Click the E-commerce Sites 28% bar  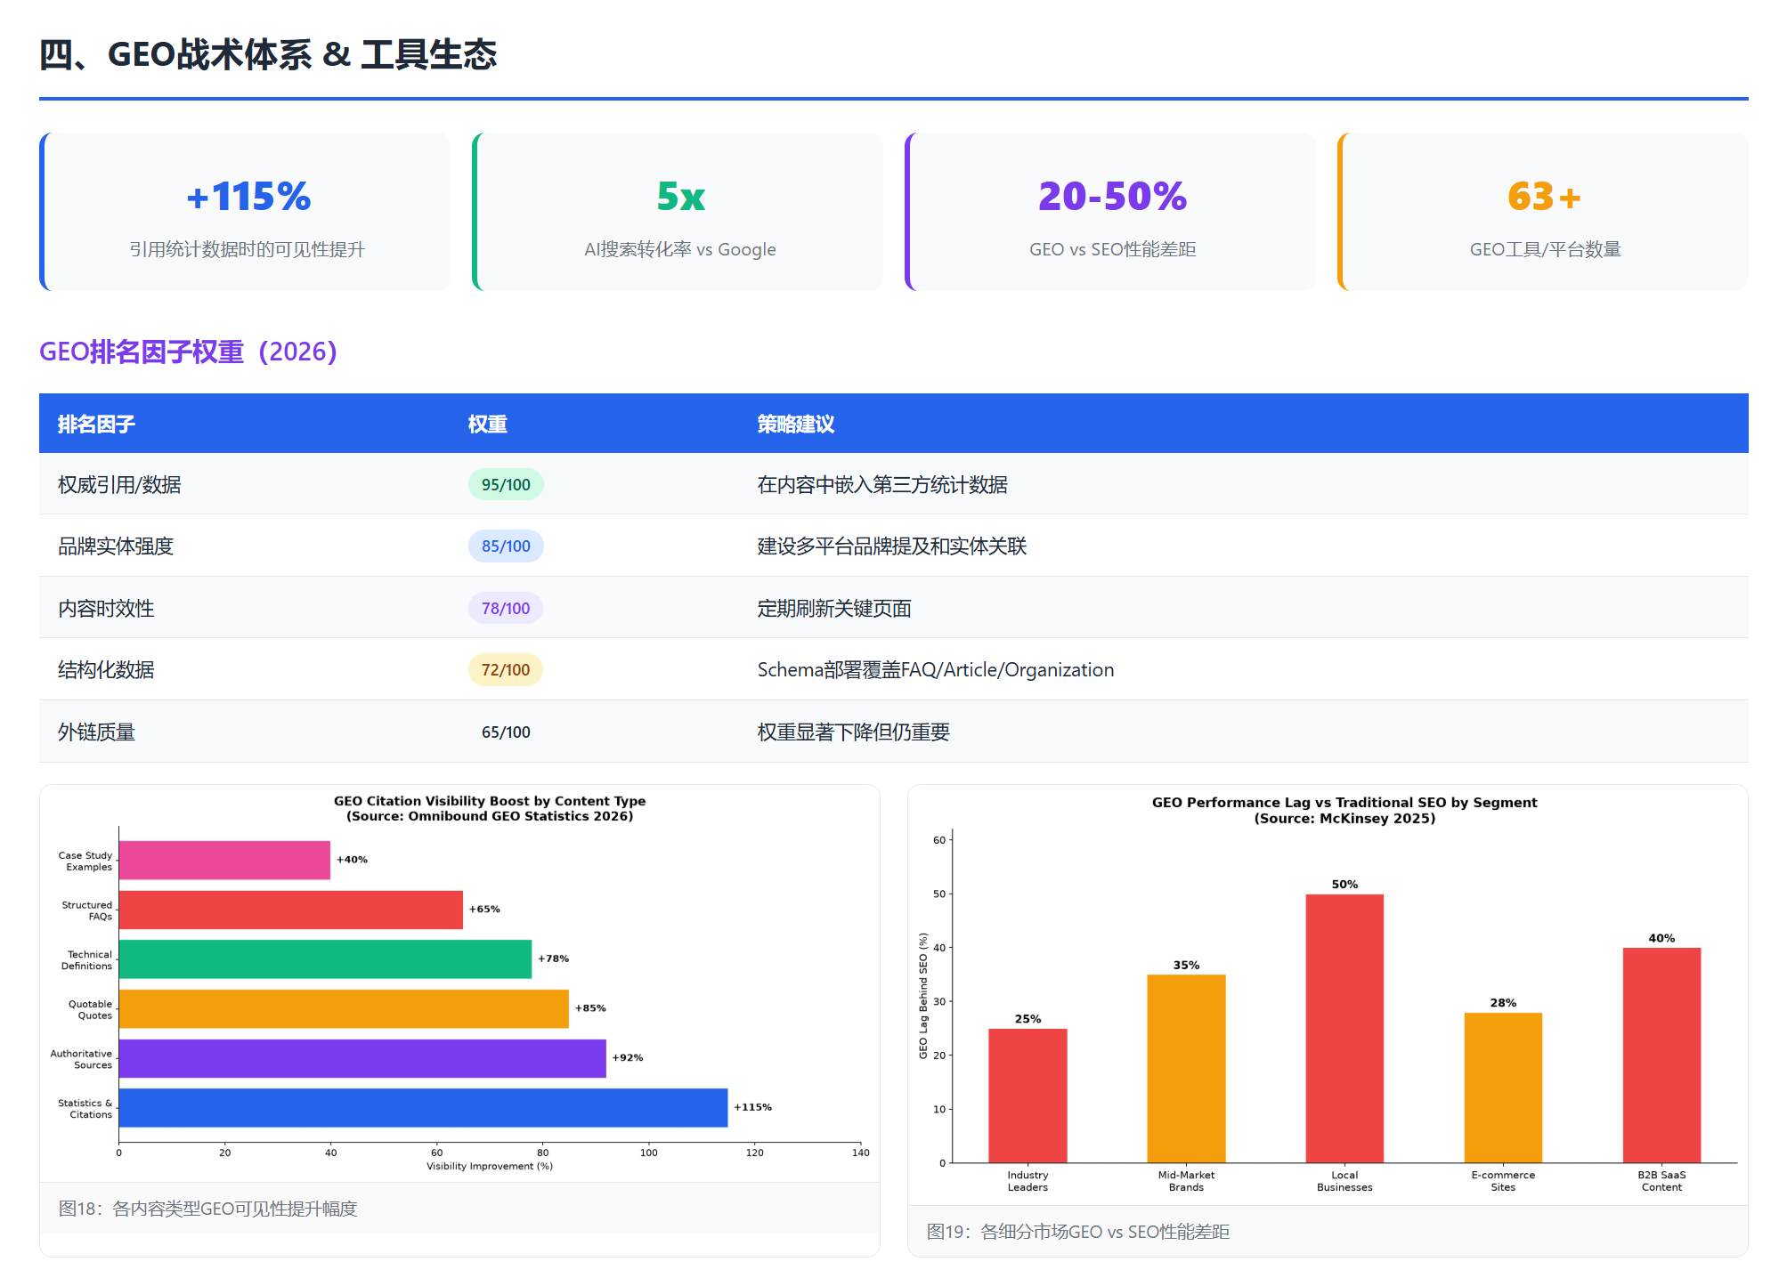point(1503,1088)
